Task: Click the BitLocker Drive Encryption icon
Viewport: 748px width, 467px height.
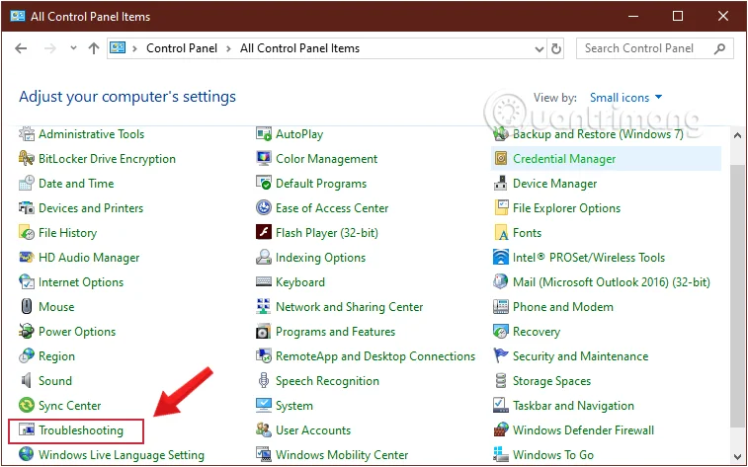Action: click(x=27, y=159)
